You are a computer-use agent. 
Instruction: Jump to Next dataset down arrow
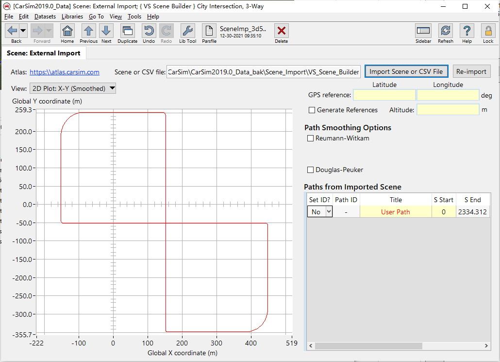click(106, 31)
